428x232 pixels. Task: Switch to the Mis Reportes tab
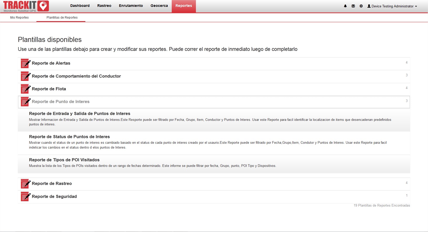pos(19,18)
